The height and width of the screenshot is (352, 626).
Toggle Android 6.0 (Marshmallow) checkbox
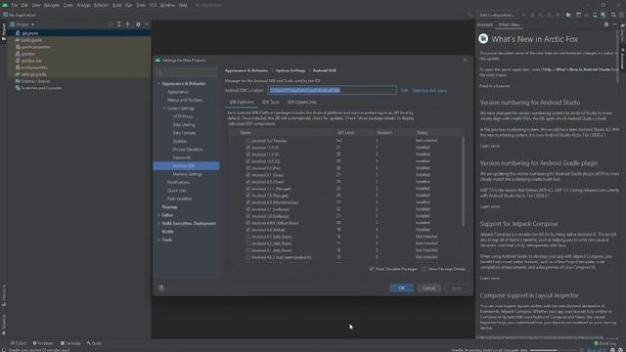pos(247,202)
